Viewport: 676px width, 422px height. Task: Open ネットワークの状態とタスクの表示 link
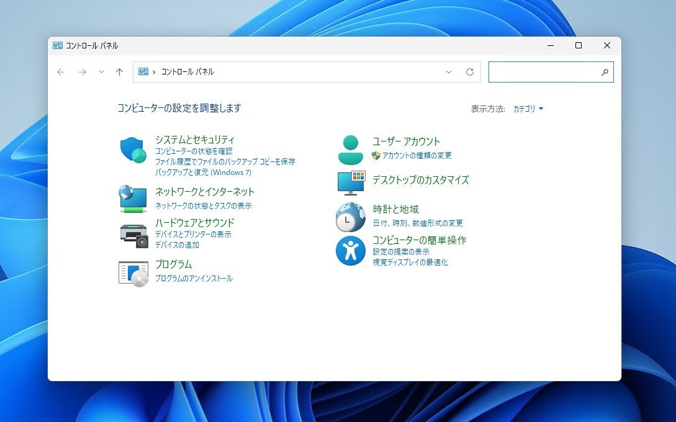point(203,205)
